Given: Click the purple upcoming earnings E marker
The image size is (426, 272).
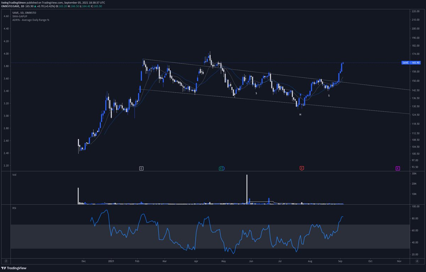Looking at the screenshot, I should coord(398,168).
